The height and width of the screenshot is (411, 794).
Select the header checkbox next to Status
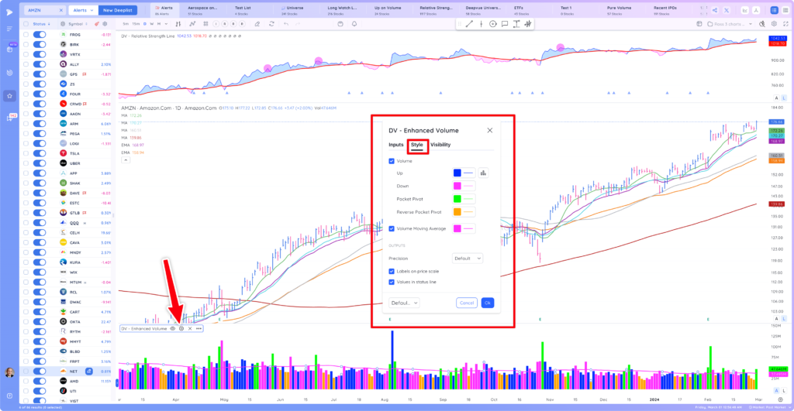(x=26, y=24)
